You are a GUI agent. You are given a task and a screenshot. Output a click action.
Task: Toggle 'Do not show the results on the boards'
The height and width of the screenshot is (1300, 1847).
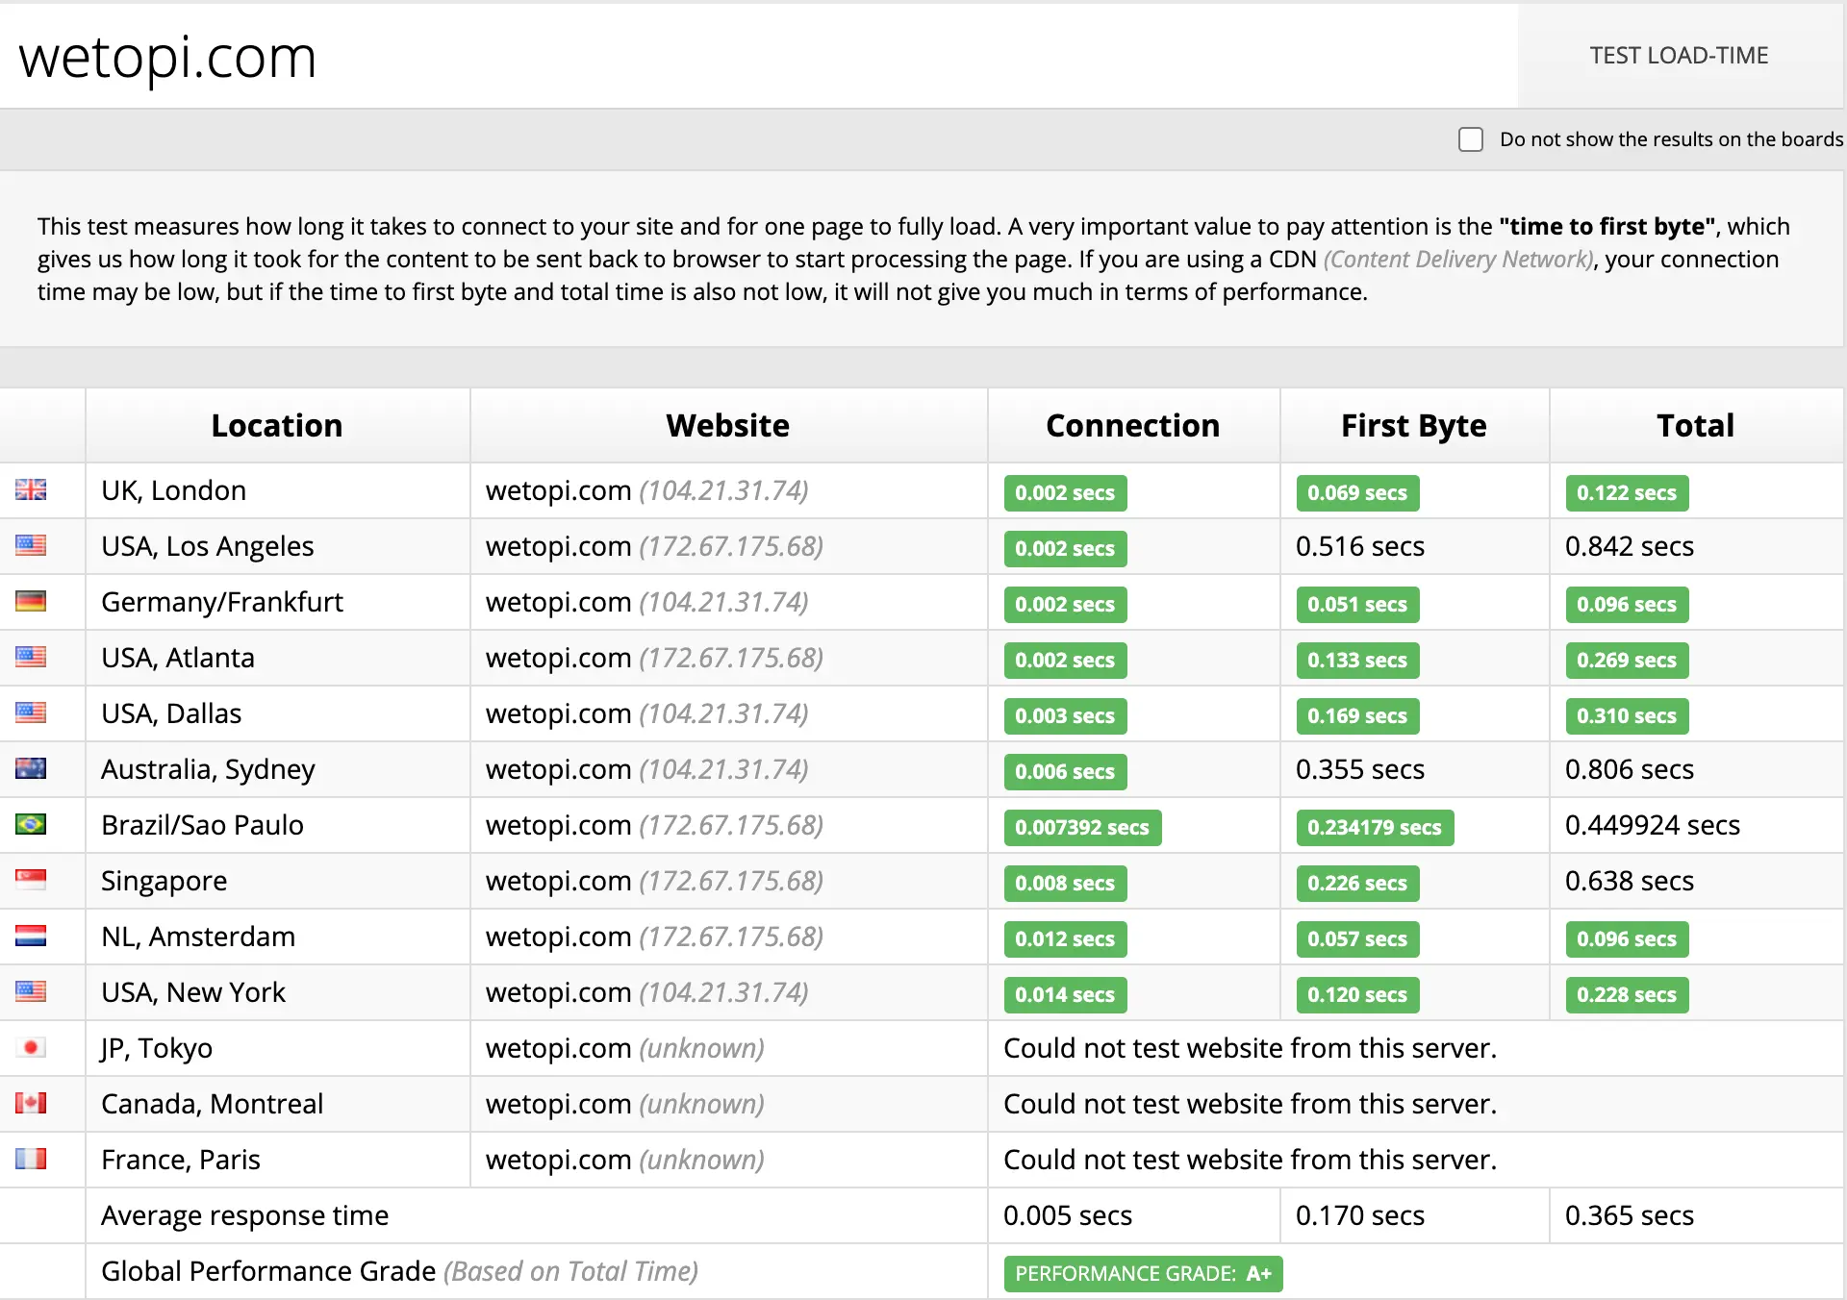pyautogui.click(x=1468, y=139)
